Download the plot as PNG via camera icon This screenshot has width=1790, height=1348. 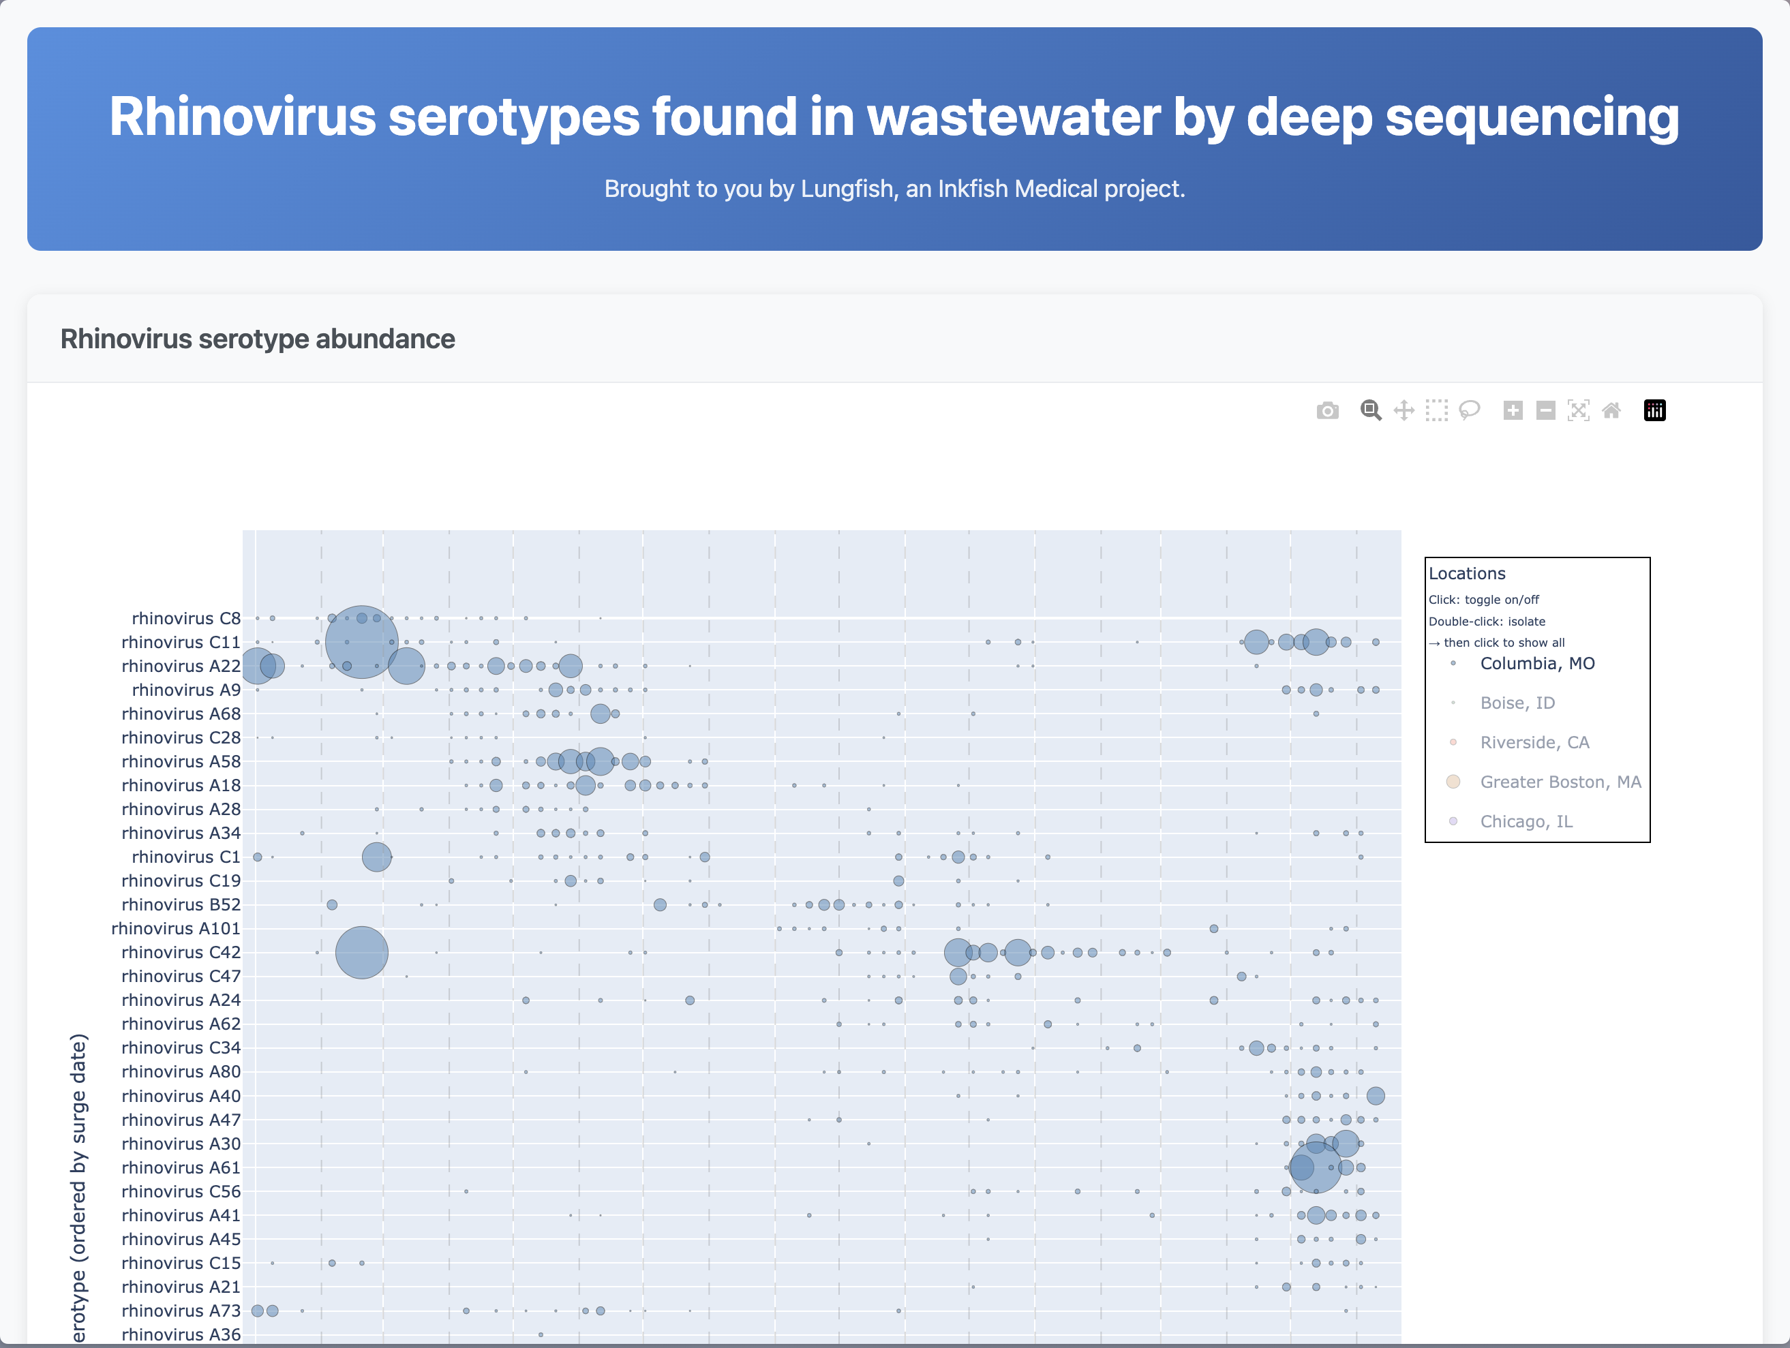point(1327,410)
